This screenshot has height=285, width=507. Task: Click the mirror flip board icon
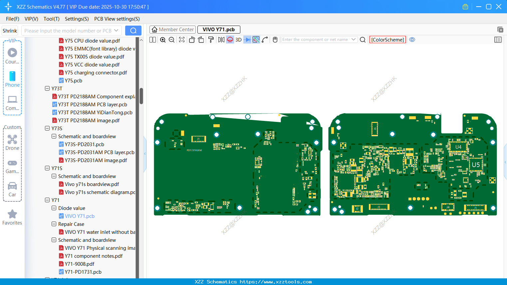pyautogui.click(x=221, y=40)
